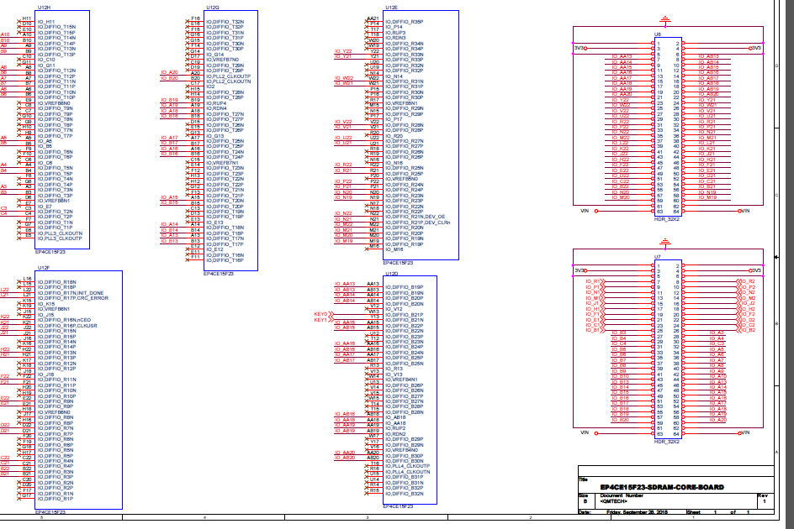Click the U12G component designator

213,8
